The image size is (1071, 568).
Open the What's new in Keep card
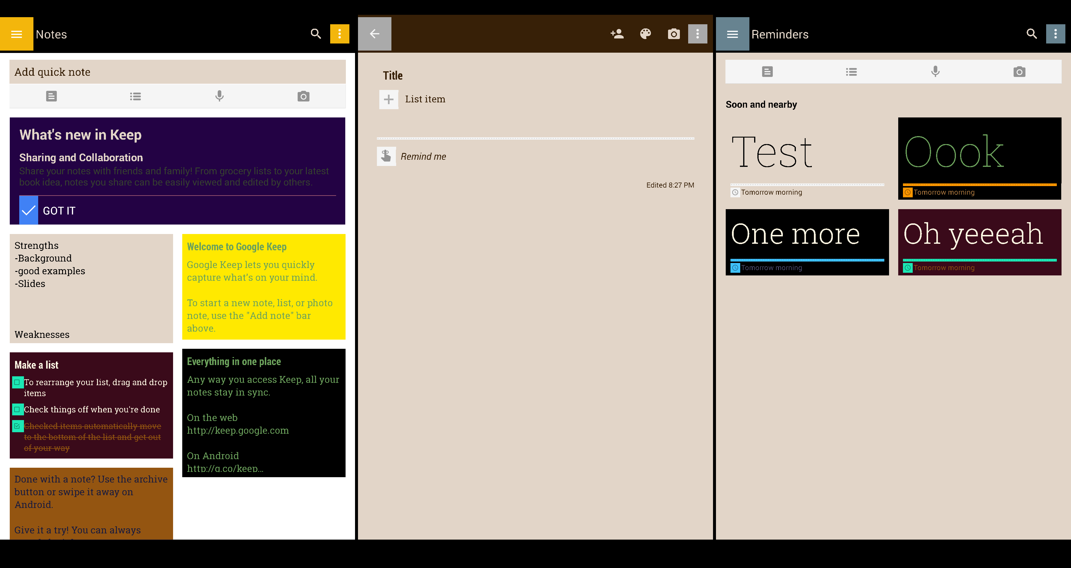click(178, 171)
